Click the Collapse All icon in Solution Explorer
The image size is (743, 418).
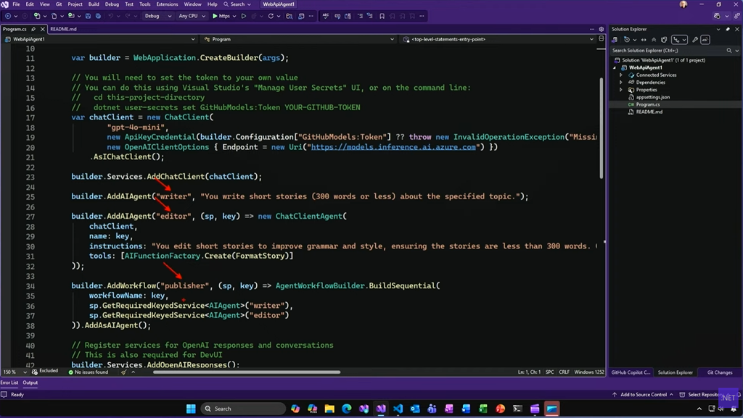654,40
